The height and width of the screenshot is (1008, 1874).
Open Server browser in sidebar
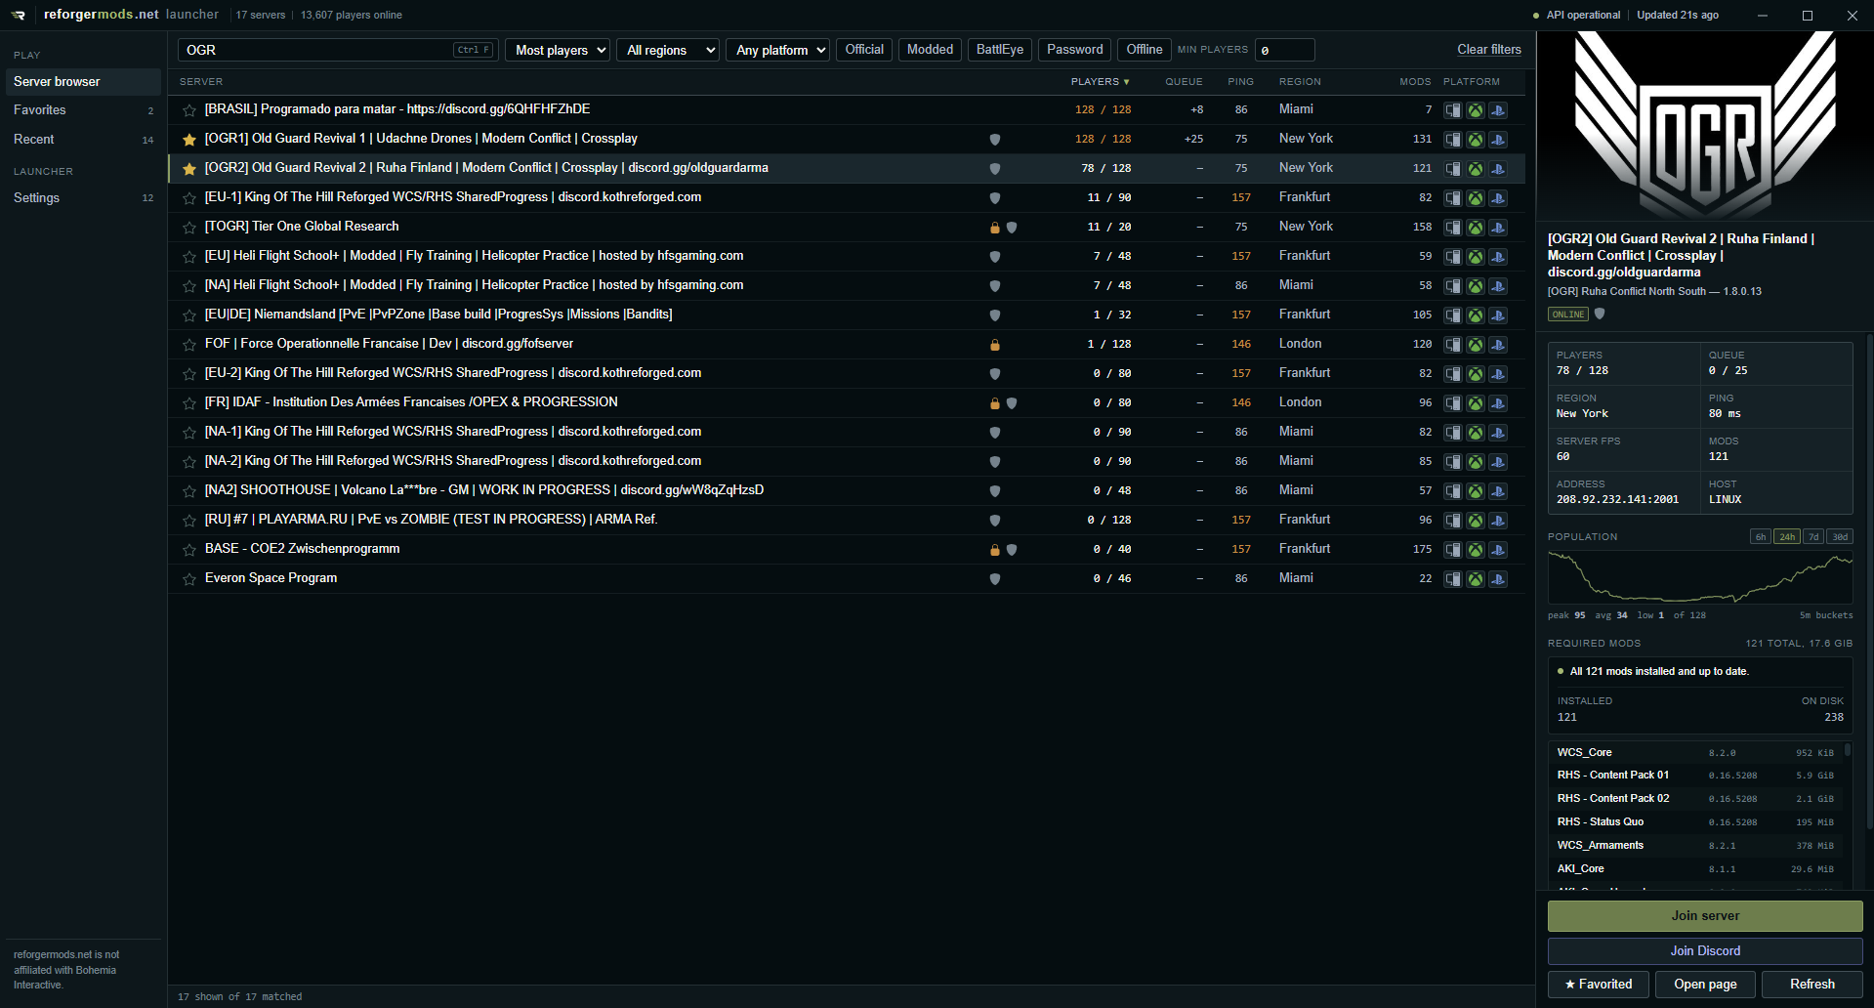tap(83, 82)
